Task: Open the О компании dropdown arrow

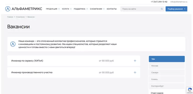Action: (x=104, y=9)
